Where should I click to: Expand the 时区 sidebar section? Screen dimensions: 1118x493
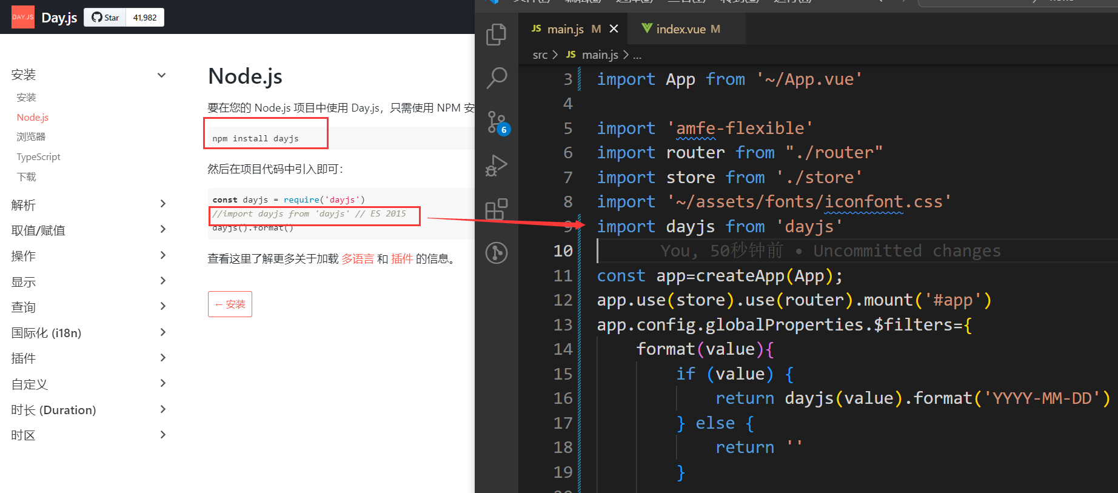click(x=162, y=435)
